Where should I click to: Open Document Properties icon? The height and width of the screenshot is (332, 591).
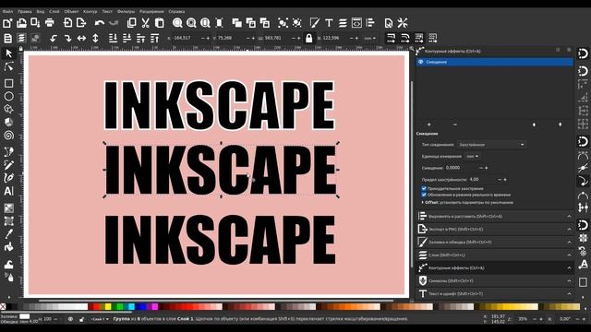coord(389,23)
